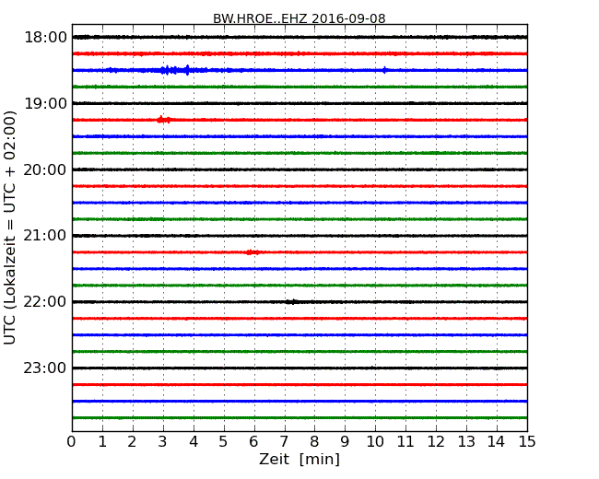Click the x-axis tick label 15
The image size is (599, 479).
coord(527,442)
